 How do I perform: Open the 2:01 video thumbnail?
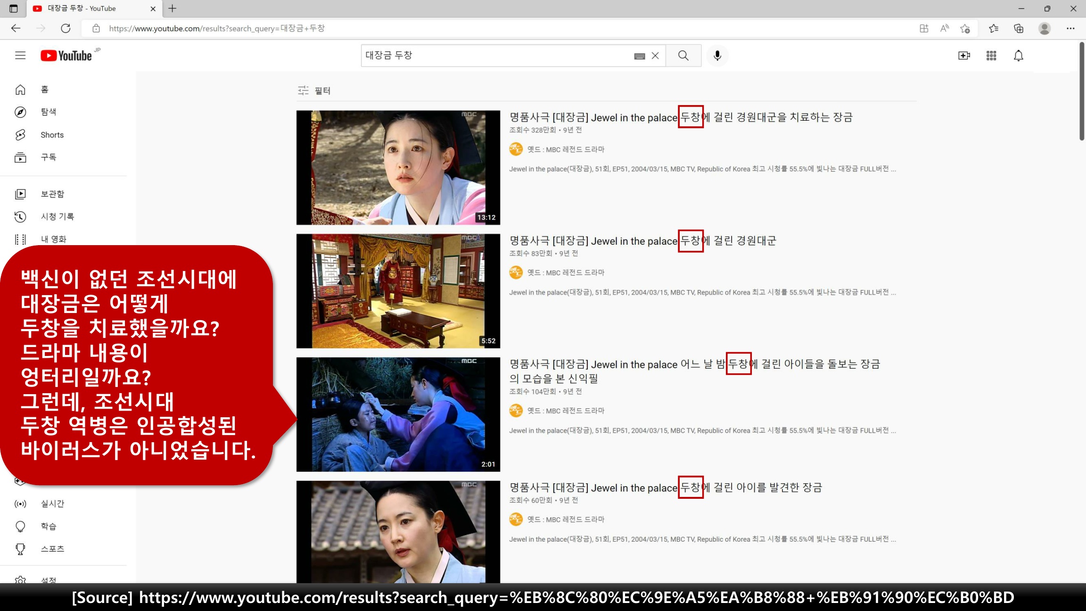pyautogui.click(x=398, y=414)
